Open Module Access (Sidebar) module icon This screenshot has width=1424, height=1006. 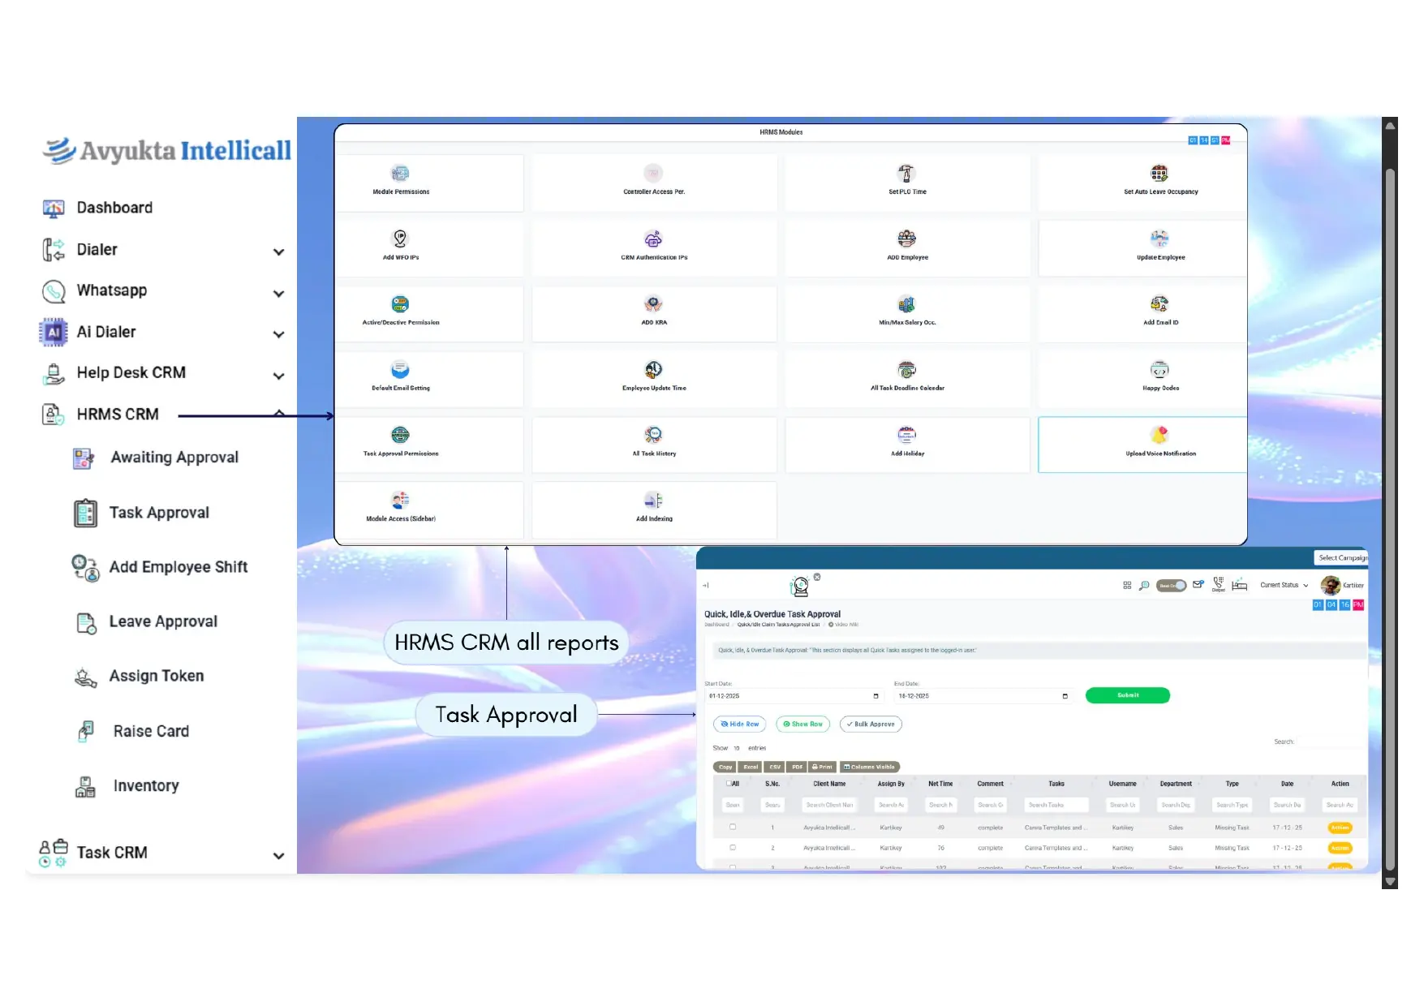(400, 501)
